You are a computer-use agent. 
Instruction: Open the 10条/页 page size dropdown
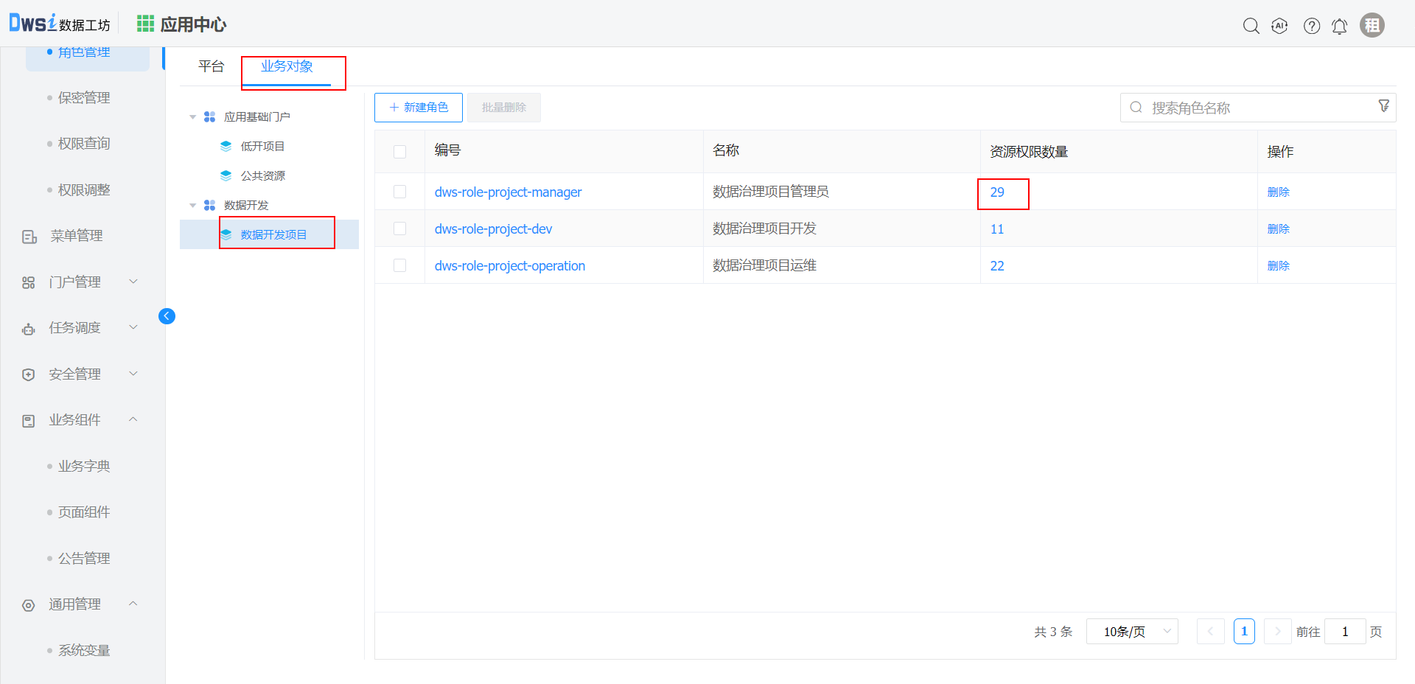(x=1132, y=632)
